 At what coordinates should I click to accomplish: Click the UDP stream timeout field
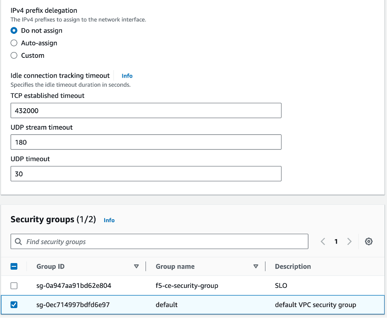coord(146,142)
